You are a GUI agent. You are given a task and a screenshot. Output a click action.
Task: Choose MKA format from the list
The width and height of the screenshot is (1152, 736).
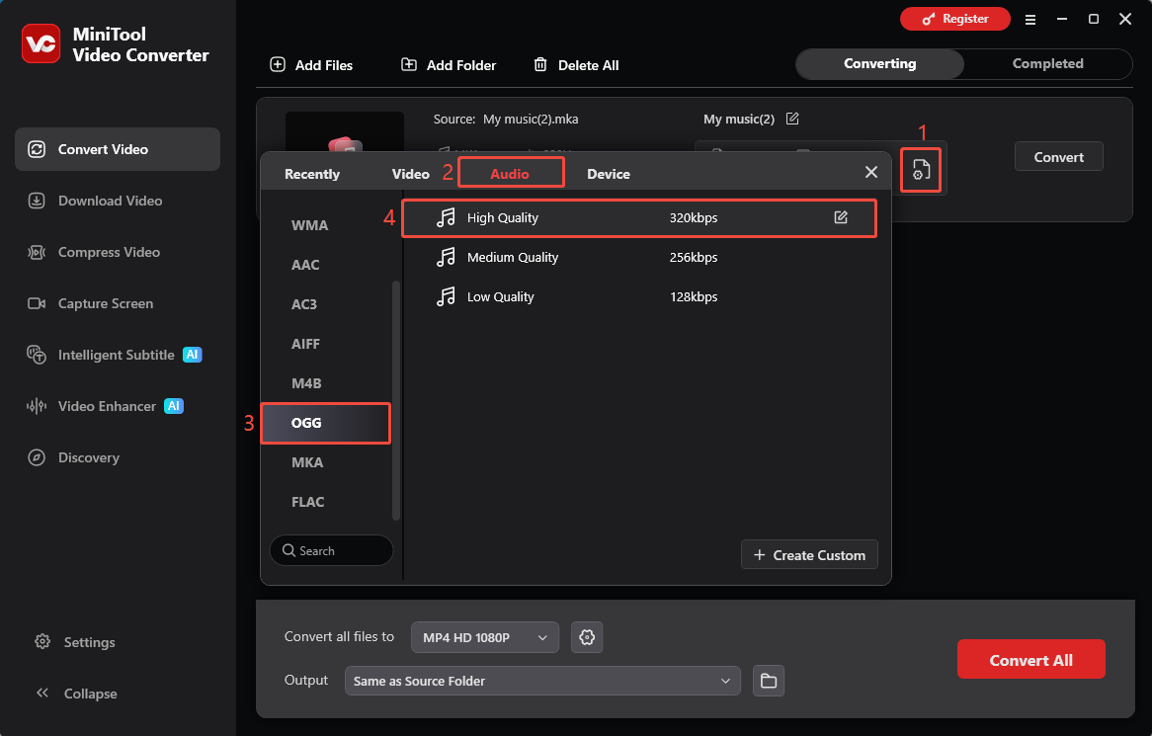point(325,462)
